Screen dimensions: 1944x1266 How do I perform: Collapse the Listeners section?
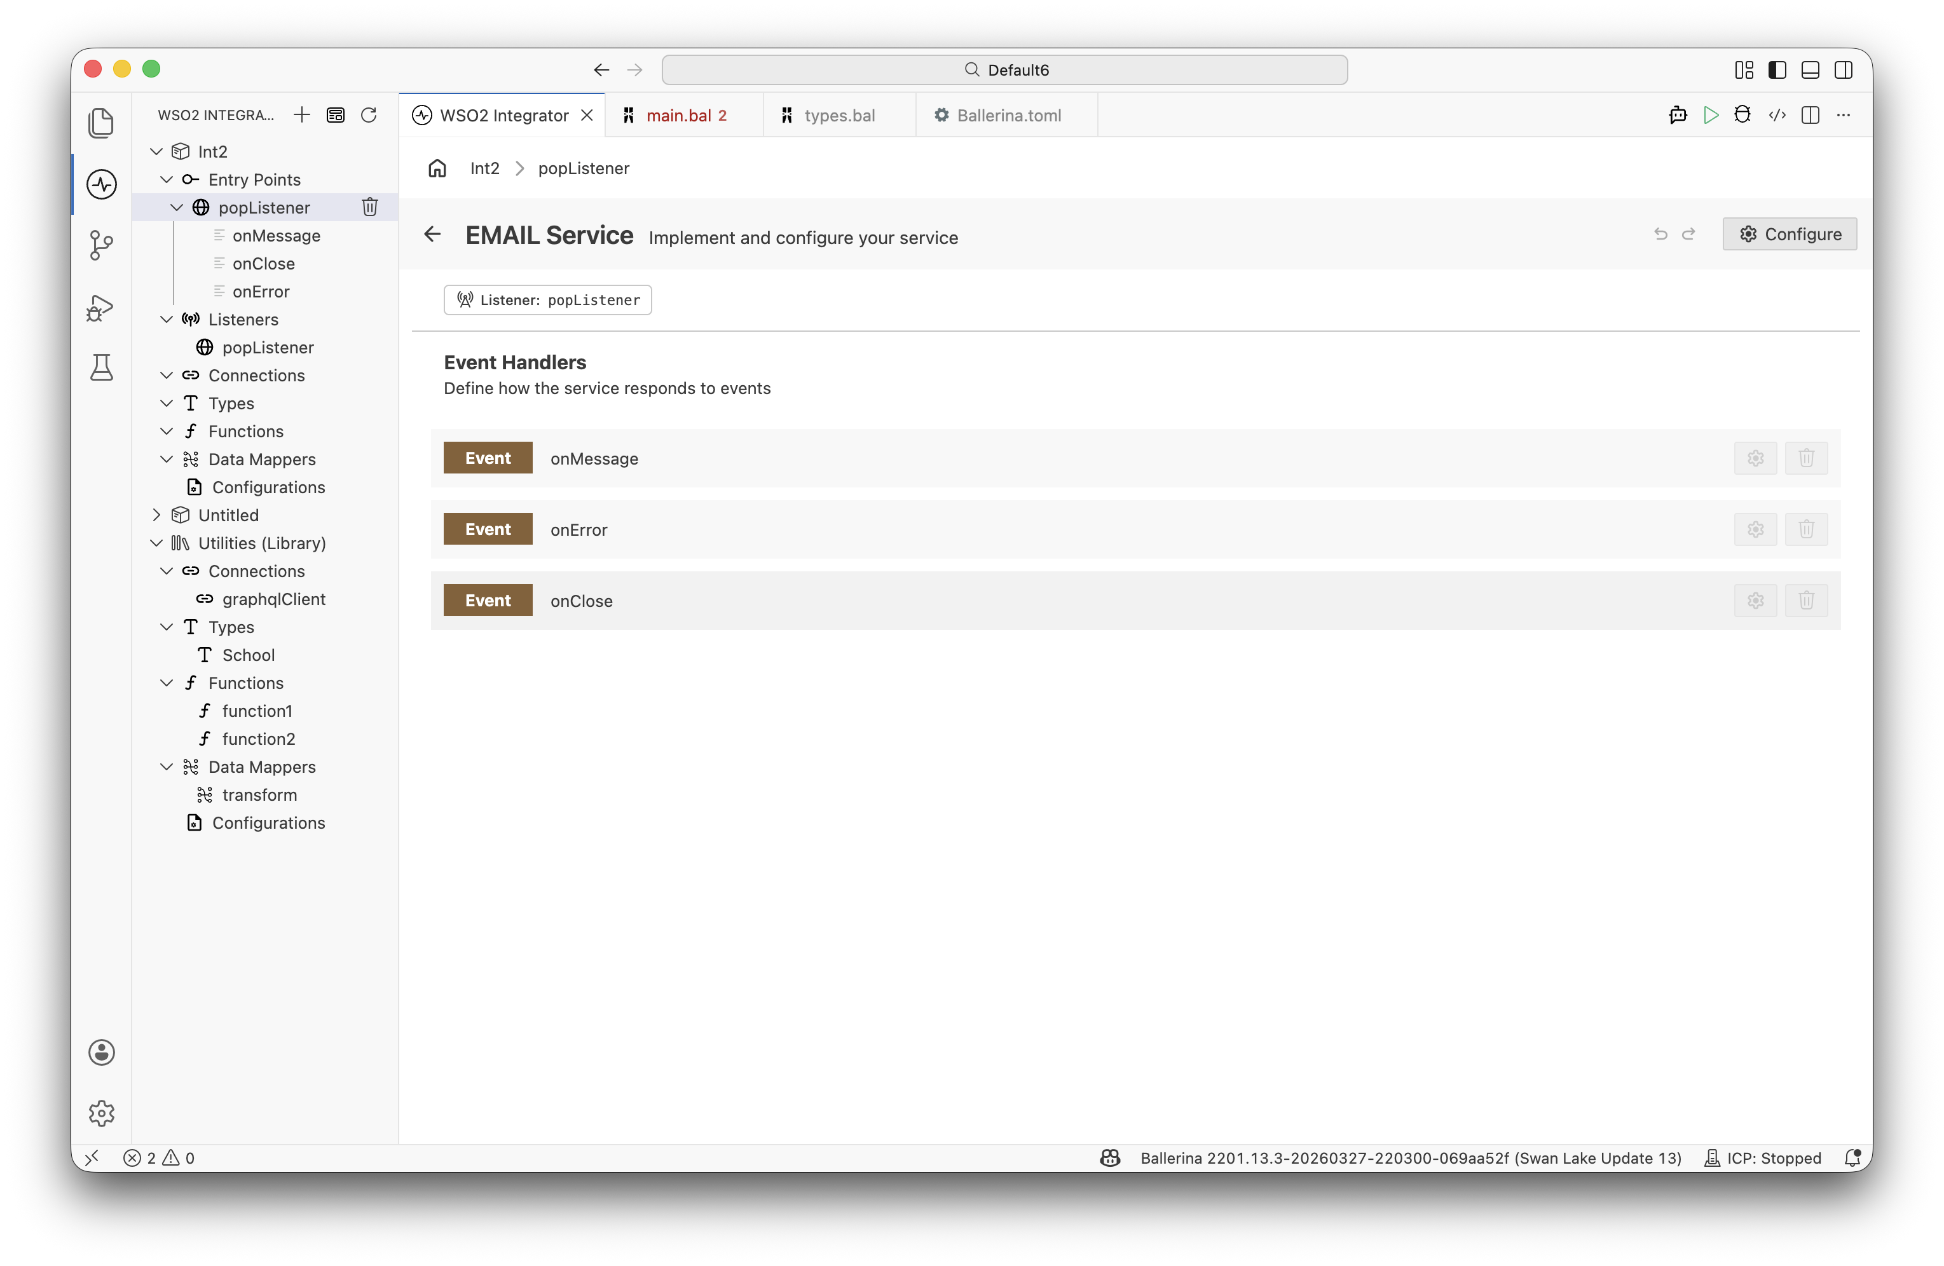pyautogui.click(x=167, y=319)
